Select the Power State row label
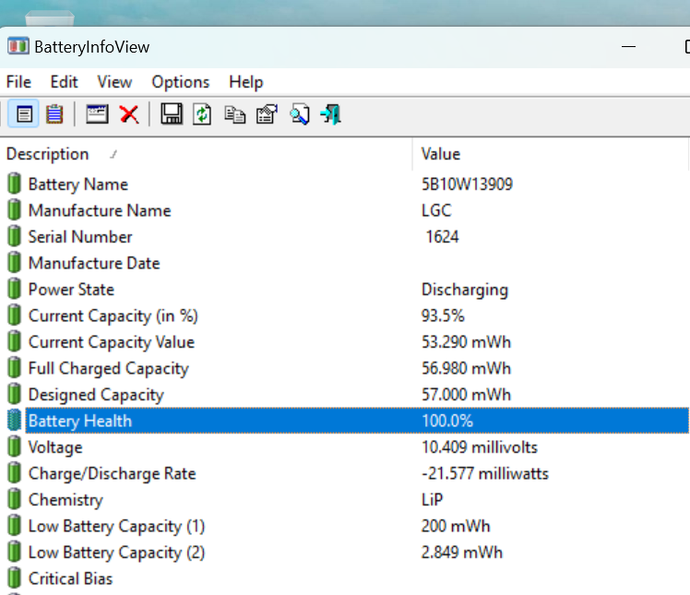690x595 pixels. tap(71, 290)
